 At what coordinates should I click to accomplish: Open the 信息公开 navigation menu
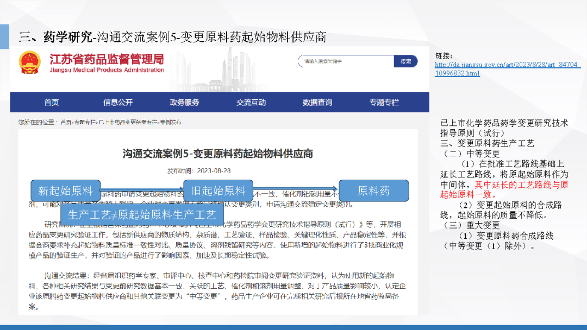tap(118, 103)
